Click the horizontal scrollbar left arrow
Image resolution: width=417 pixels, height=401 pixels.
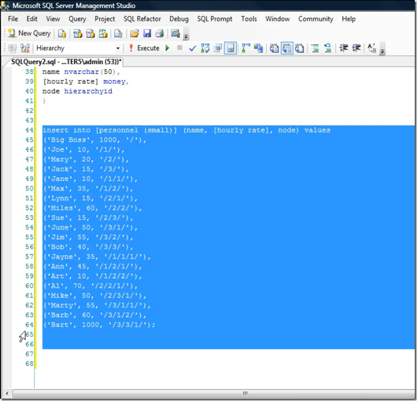(7, 393)
